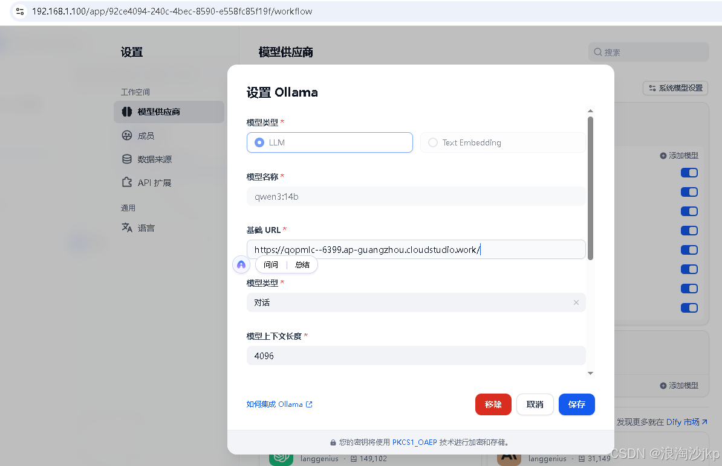Screen dimensions: 722x466
Task: Toggle the third model switch
Action: click(x=689, y=211)
